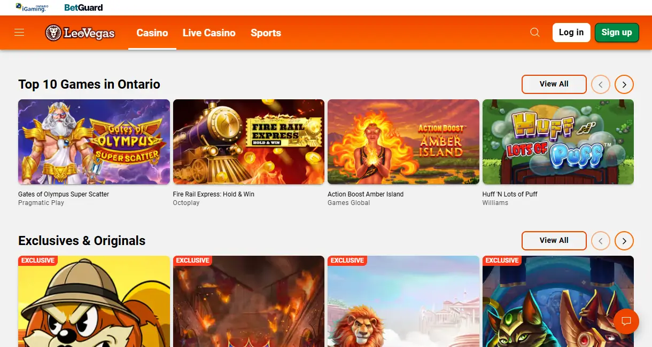Show next Top 10 Games

tap(624, 84)
